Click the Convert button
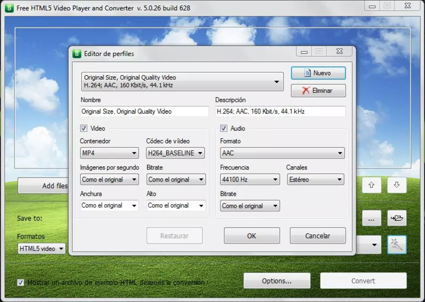The height and width of the screenshot is (302, 425). tap(363, 281)
